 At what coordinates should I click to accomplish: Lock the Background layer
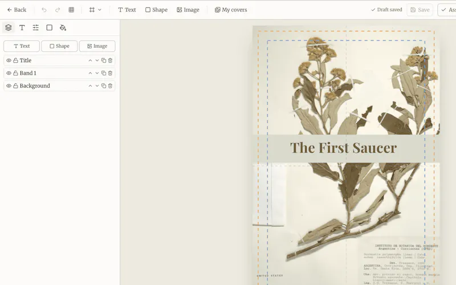tap(16, 86)
